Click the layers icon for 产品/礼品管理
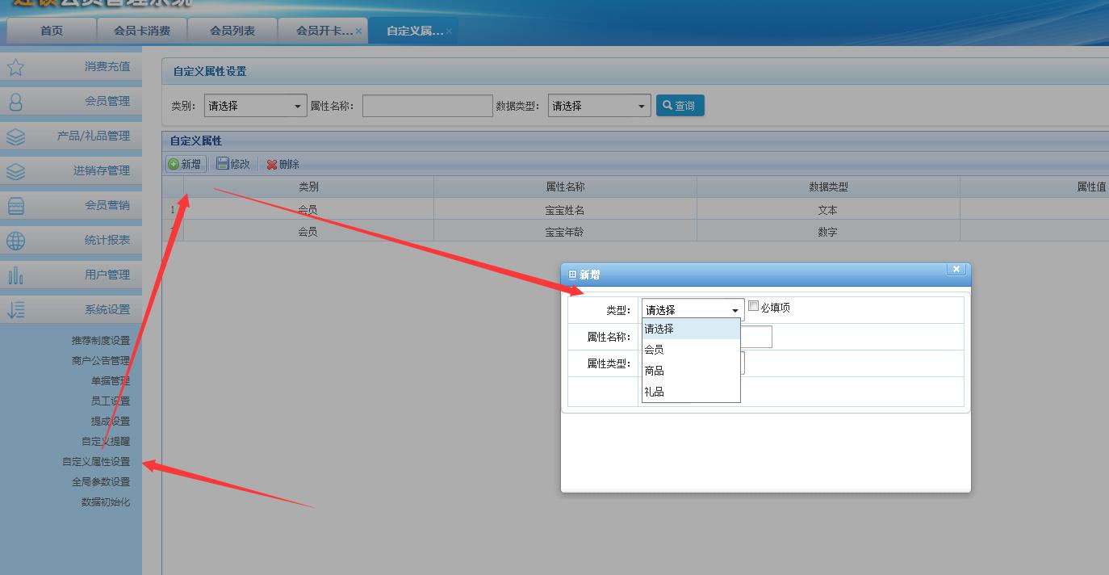 (x=15, y=136)
